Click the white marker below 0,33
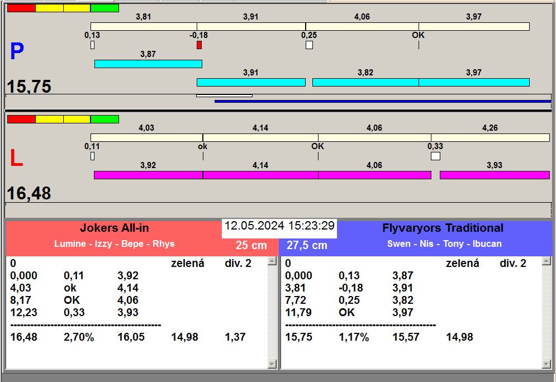This screenshot has height=382, width=556. [x=435, y=156]
